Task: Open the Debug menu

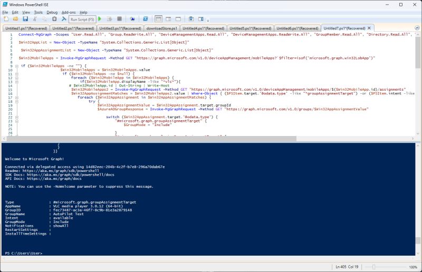Action: tap(52, 12)
